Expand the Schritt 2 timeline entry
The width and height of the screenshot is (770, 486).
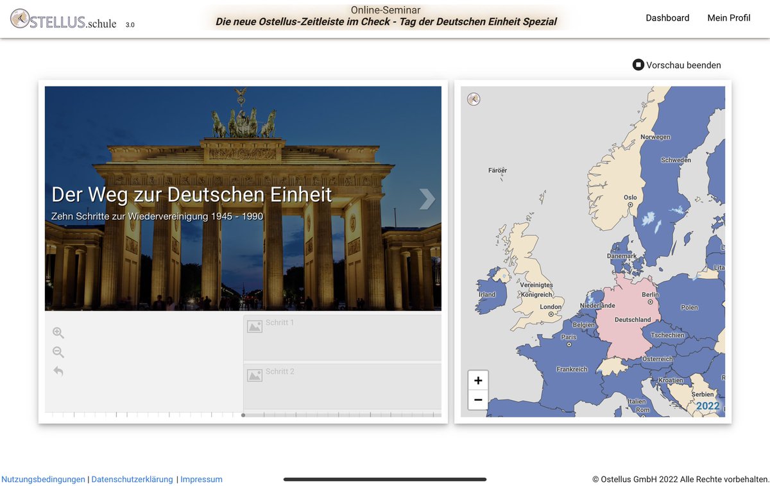342,385
